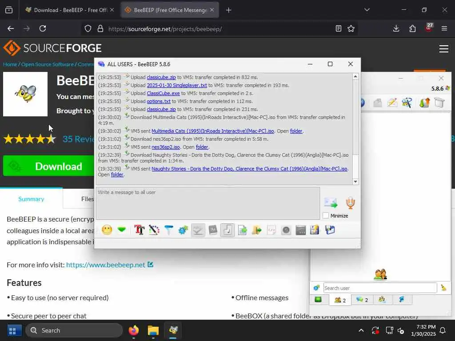Reload the current page
The image size is (455, 341).
coord(43,28)
